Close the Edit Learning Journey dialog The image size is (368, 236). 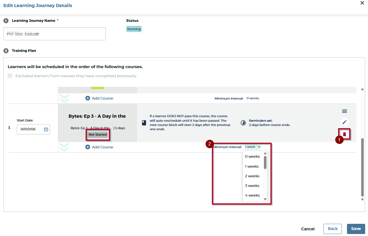tap(362, 3)
